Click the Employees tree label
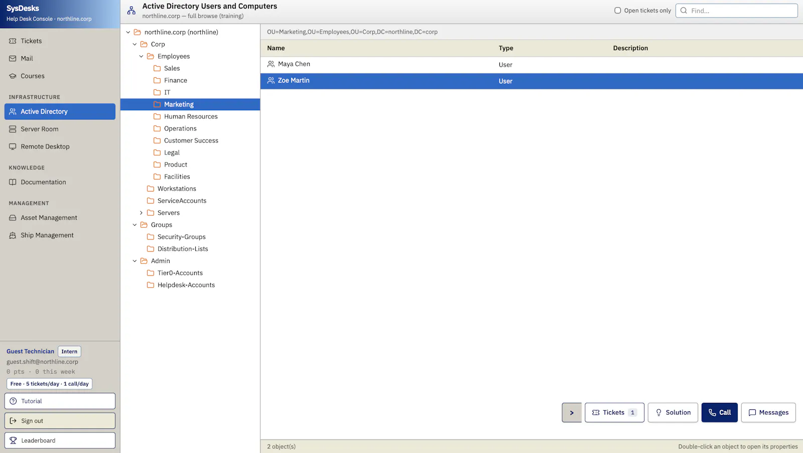The image size is (803, 453). pyautogui.click(x=174, y=56)
